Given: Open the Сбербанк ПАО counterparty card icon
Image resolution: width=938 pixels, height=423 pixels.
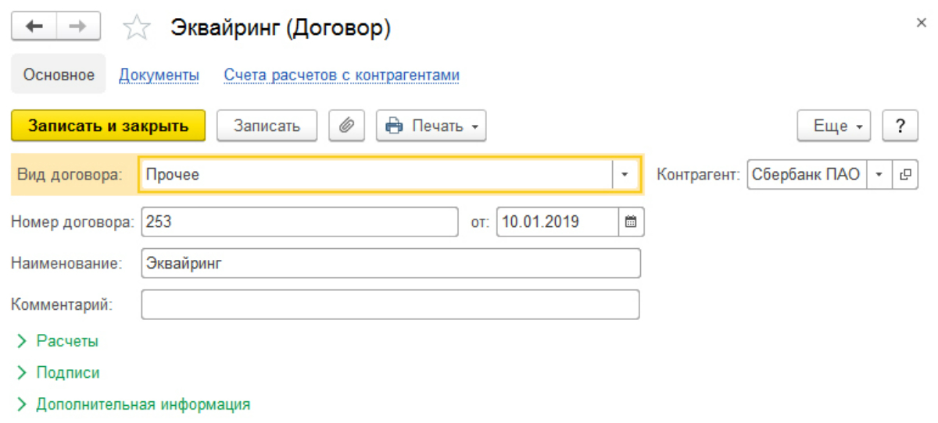Looking at the screenshot, I should [905, 175].
